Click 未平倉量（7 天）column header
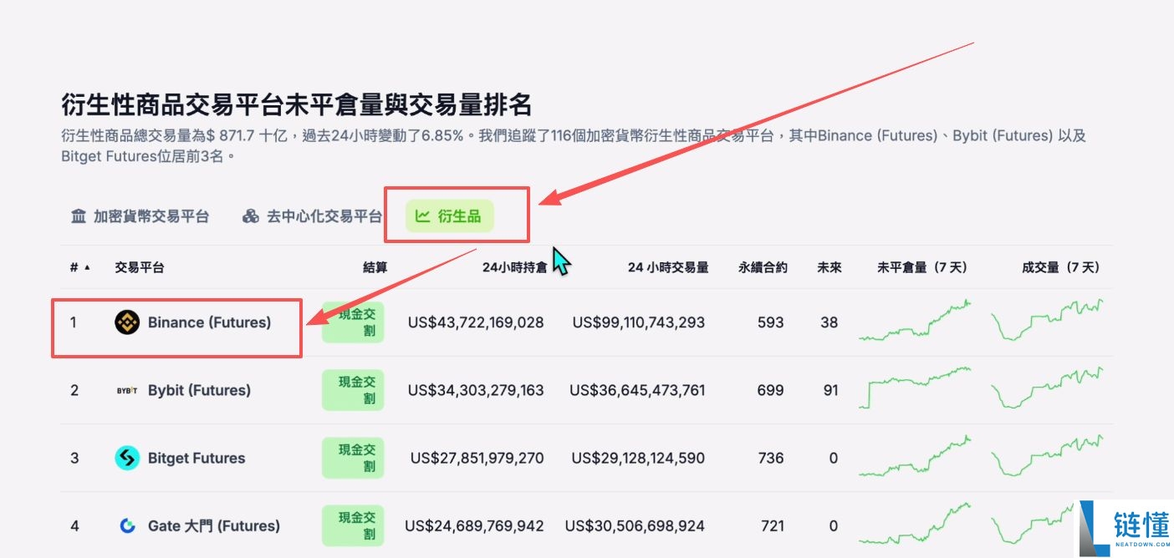Viewport: 1174px width, 558px height. [x=922, y=267]
